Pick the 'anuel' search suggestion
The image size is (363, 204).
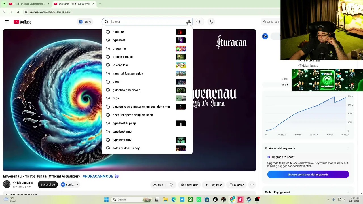coord(147,82)
